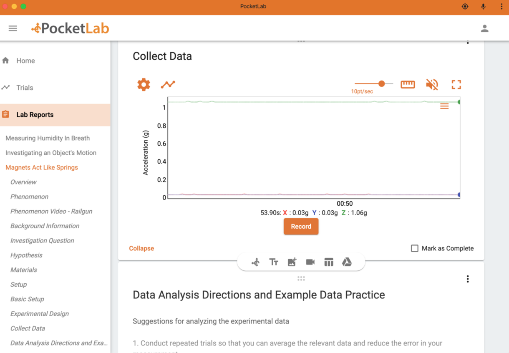This screenshot has width=509, height=353.
Task: Open the Data Analysis section kebab menu
Action: pyautogui.click(x=468, y=279)
